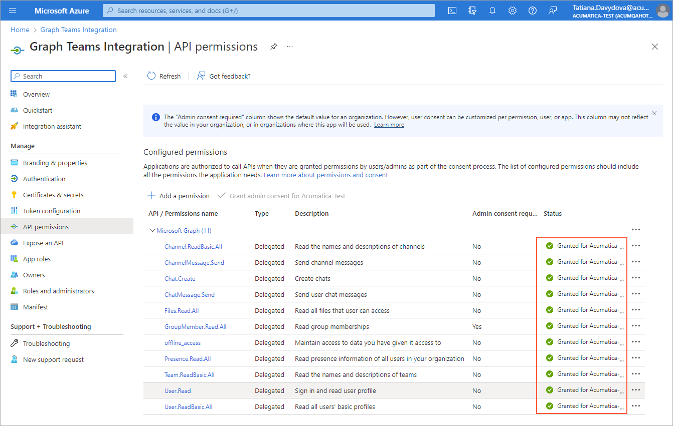Open the notifications bell
Image resolution: width=673 pixels, height=426 pixels.
click(492, 11)
